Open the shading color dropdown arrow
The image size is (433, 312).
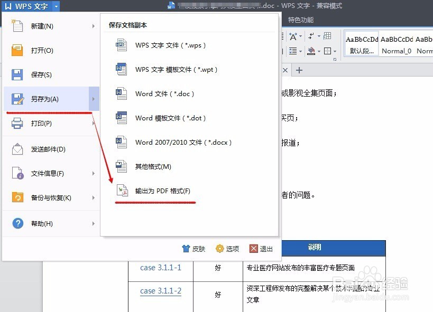319,51
